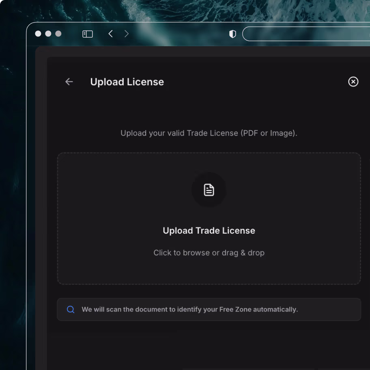Select the scan document info notice

click(209, 310)
